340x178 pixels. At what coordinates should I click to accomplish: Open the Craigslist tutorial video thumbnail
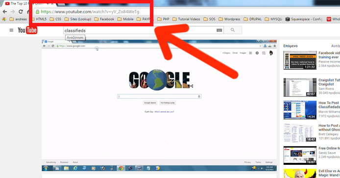tap(300, 87)
